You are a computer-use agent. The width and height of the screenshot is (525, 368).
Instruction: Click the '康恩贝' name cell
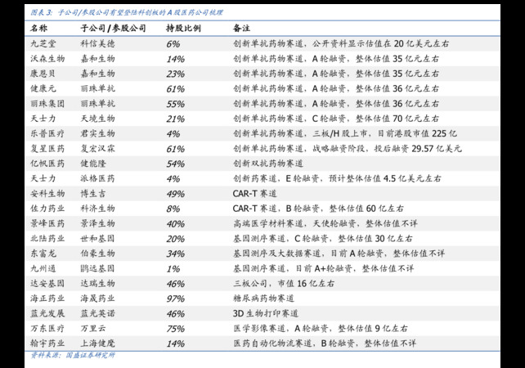click(x=43, y=74)
